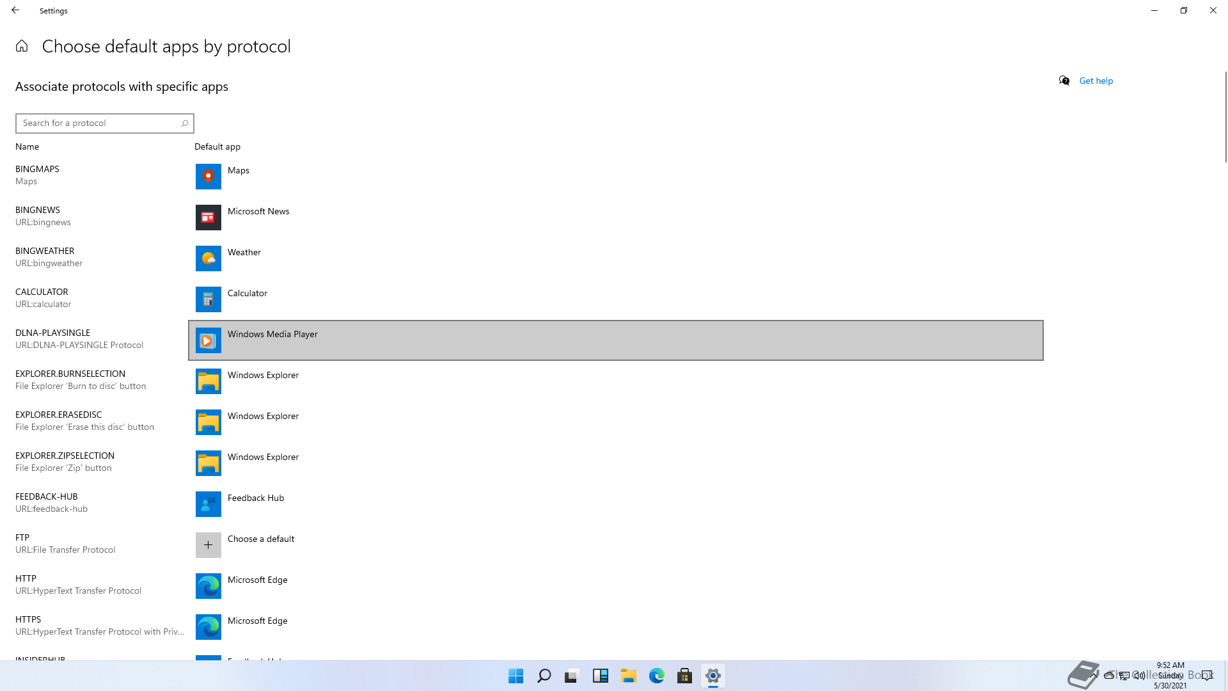The width and height of the screenshot is (1228, 691).
Task: Click the search magnifier in protocol box
Action: coord(185,123)
